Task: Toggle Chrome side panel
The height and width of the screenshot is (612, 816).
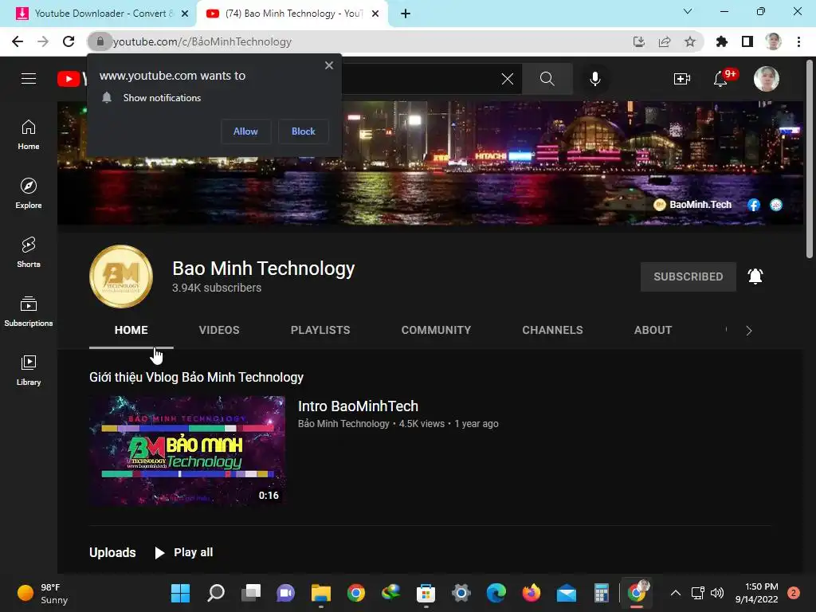Action: click(x=747, y=41)
